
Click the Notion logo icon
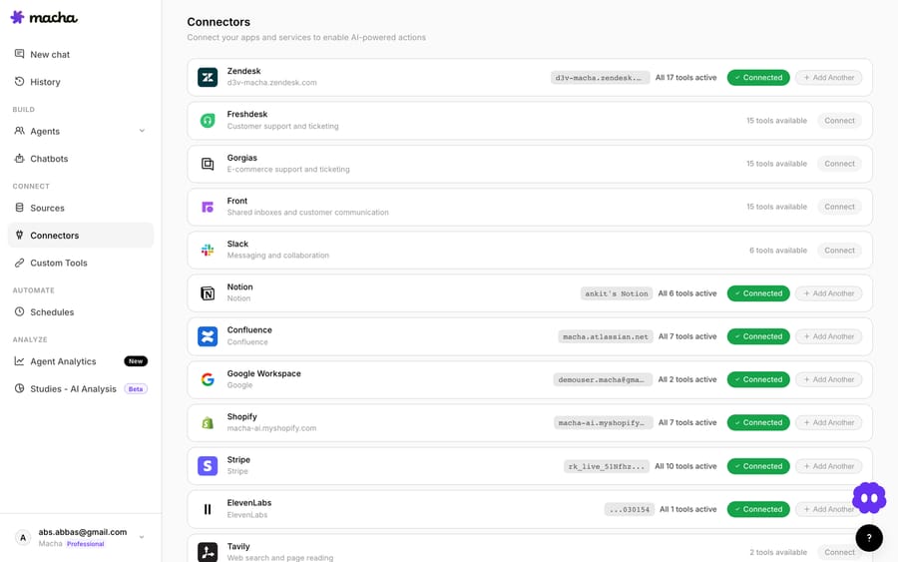pyautogui.click(x=208, y=293)
